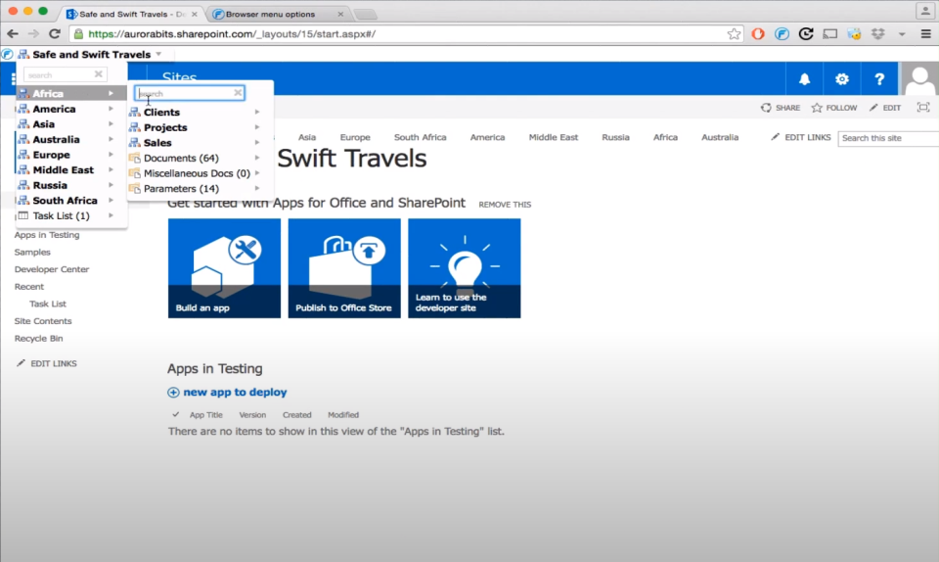Expand the Documents (64) arrow
This screenshot has width=939, height=562.
tap(257, 158)
